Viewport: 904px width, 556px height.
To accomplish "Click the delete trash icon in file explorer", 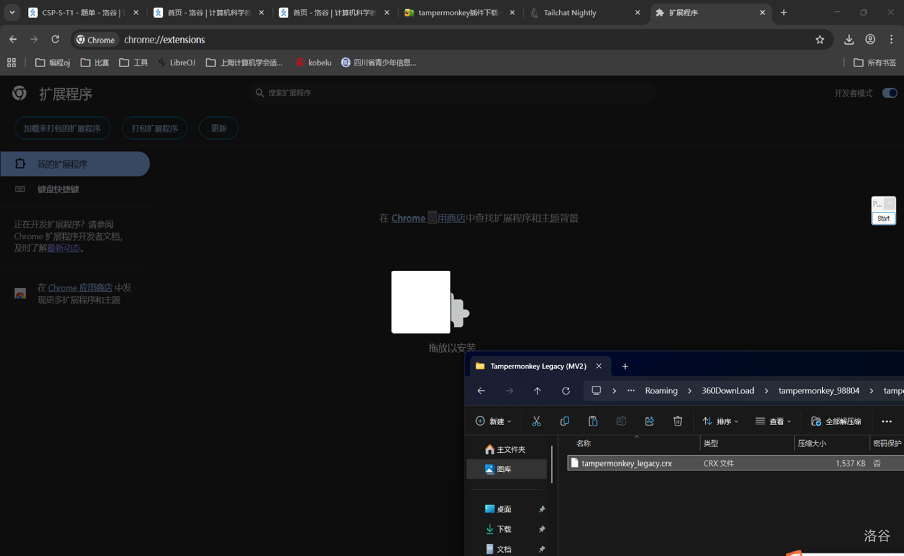I will (677, 421).
